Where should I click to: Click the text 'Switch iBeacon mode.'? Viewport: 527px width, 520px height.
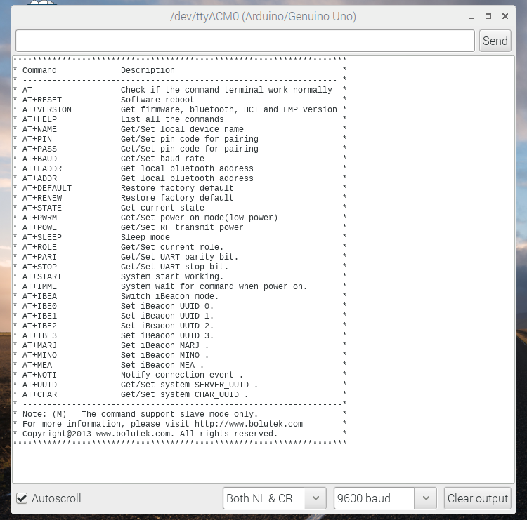point(170,296)
